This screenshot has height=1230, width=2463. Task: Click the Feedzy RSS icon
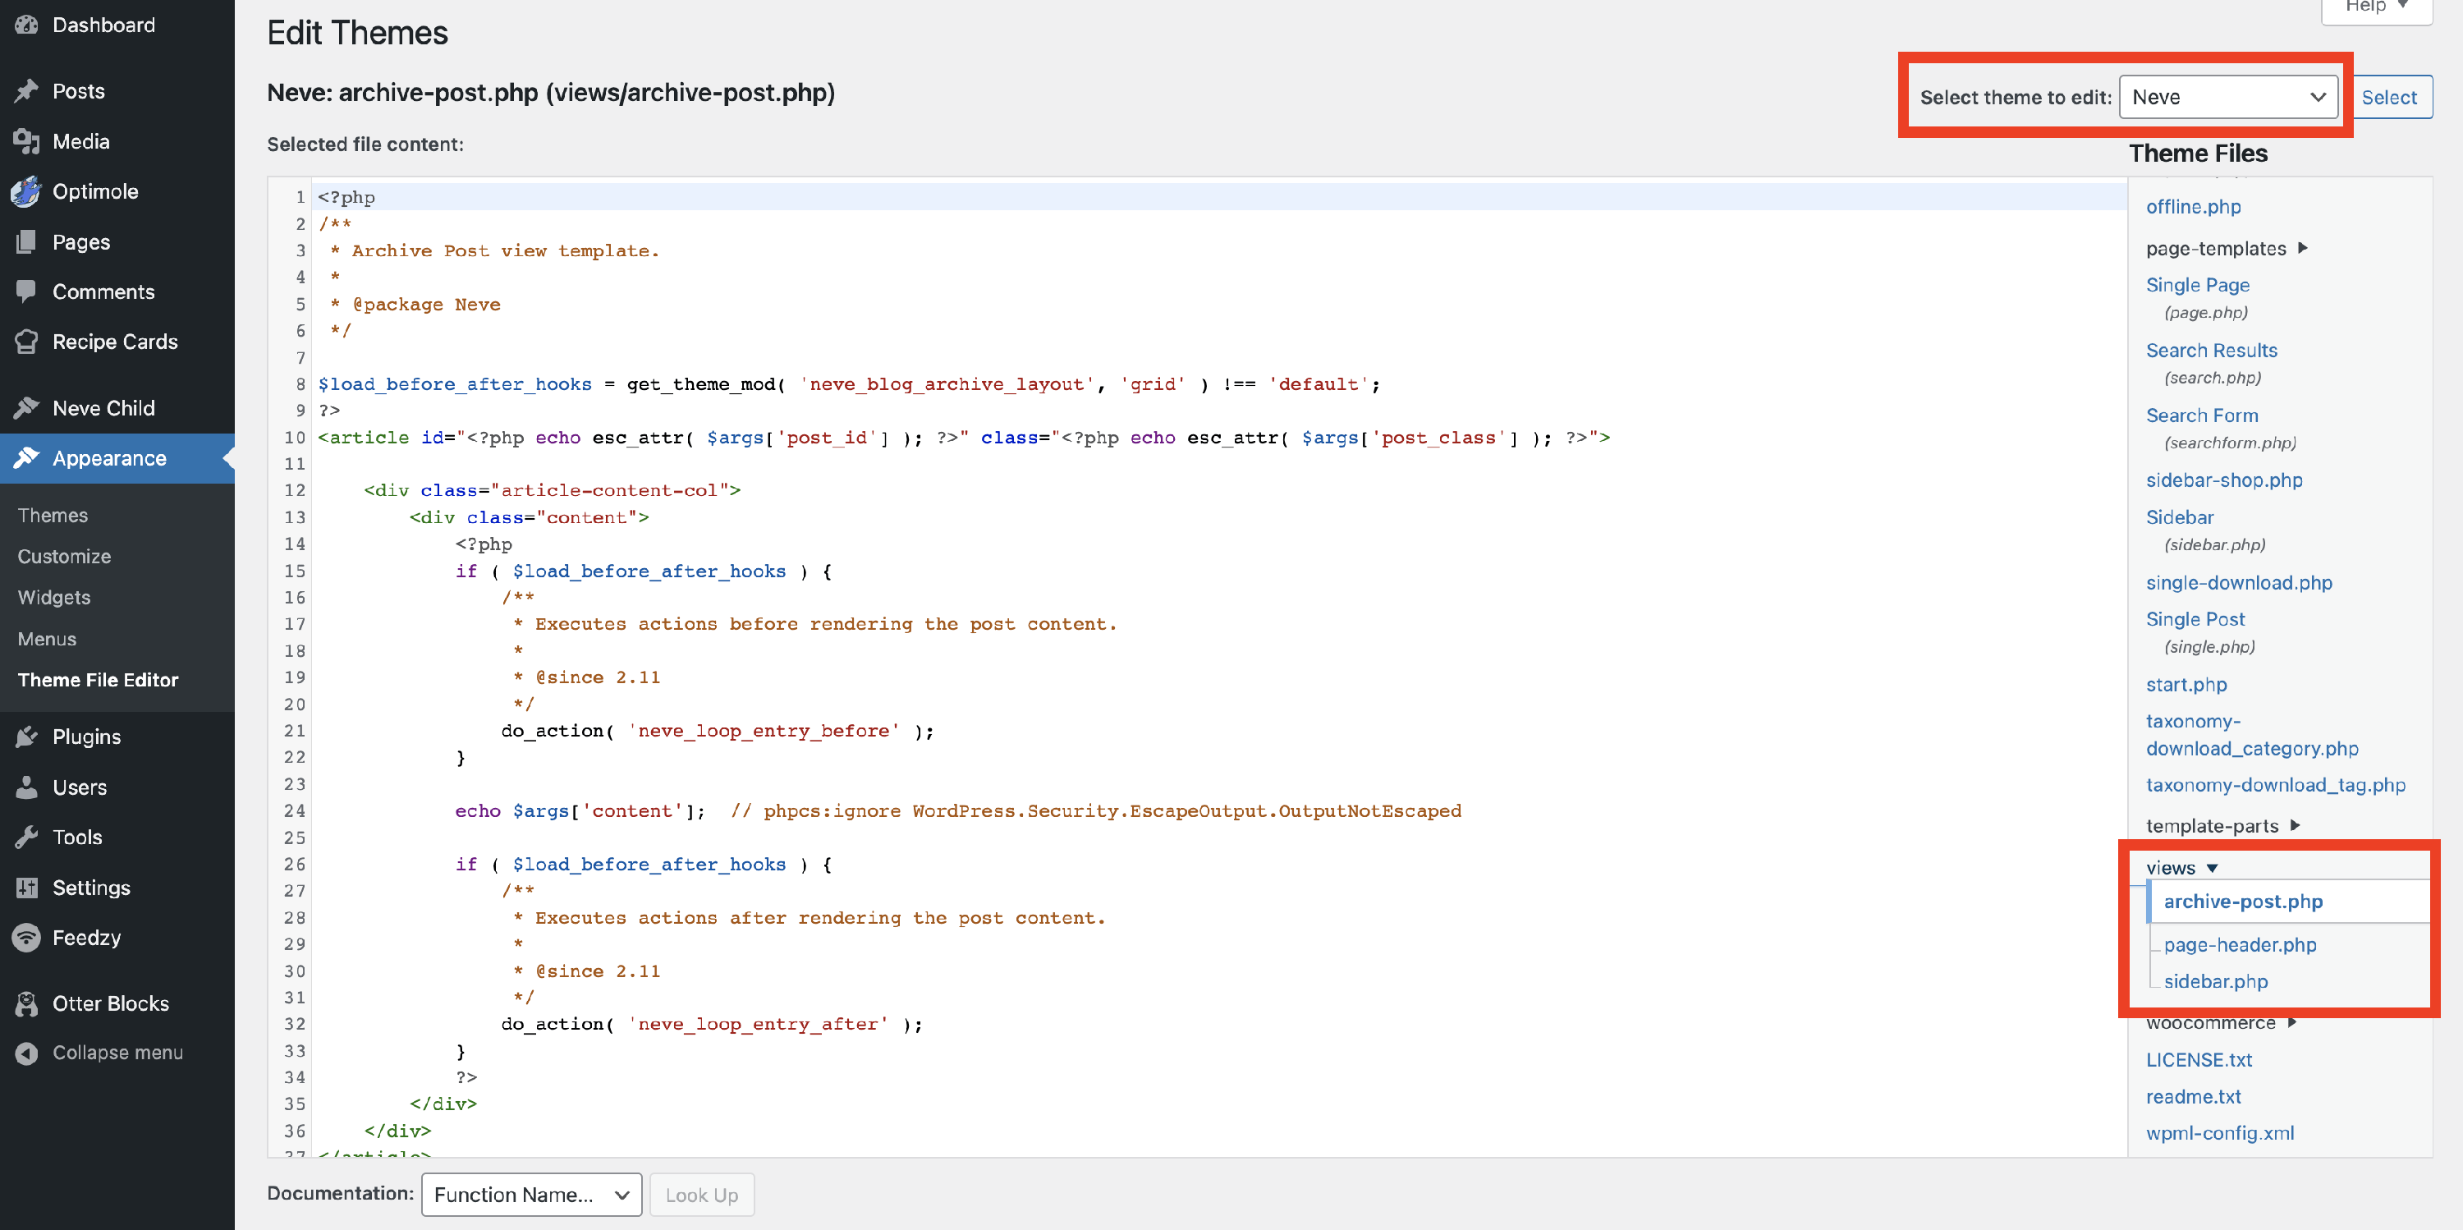pyautogui.click(x=27, y=938)
